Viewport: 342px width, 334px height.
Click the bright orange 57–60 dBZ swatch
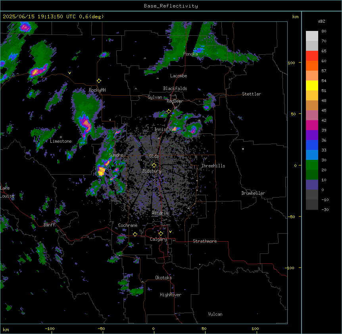point(312,65)
